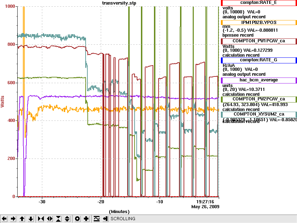This screenshot has width=297, height=223.
Task: Pan the plot up with up arrow
Action: pyautogui.click(x=22, y=219)
